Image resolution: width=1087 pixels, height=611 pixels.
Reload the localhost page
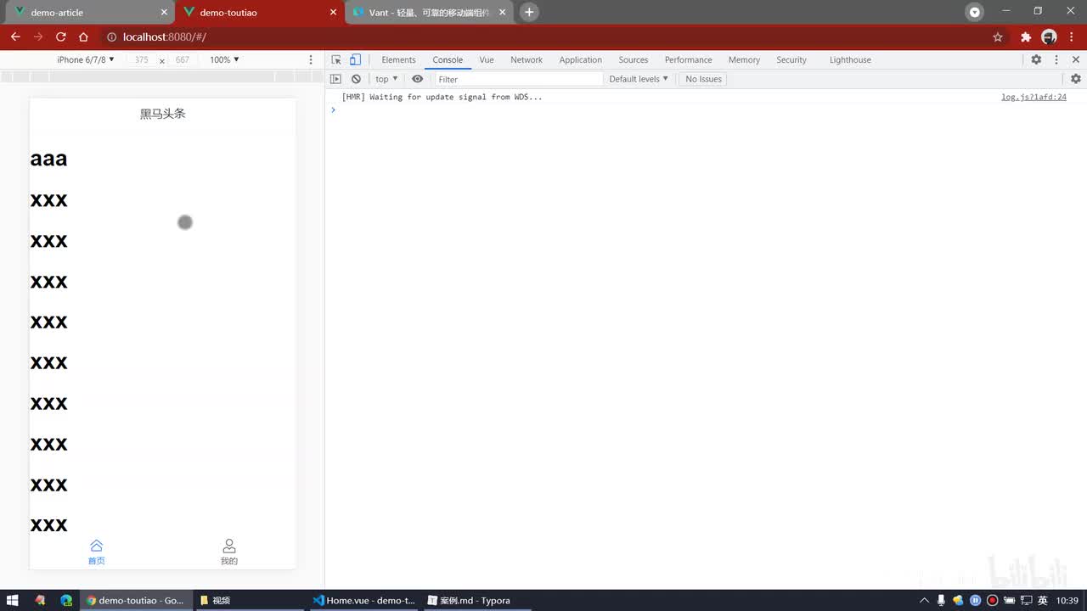coord(61,36)
